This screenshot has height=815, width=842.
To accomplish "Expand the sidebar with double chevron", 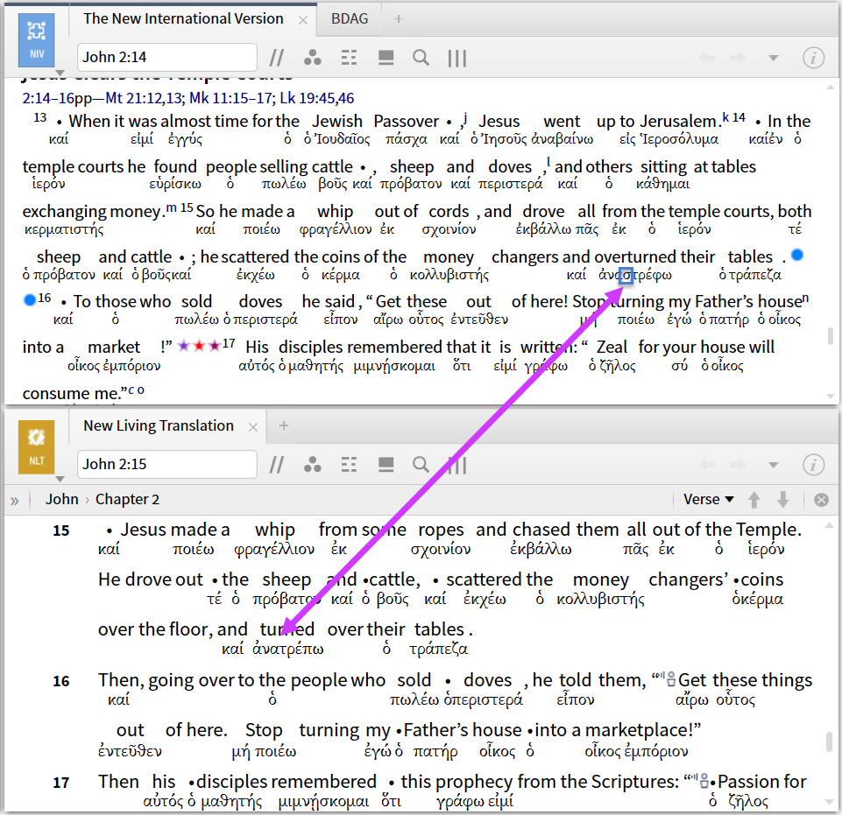I will 15,501.
